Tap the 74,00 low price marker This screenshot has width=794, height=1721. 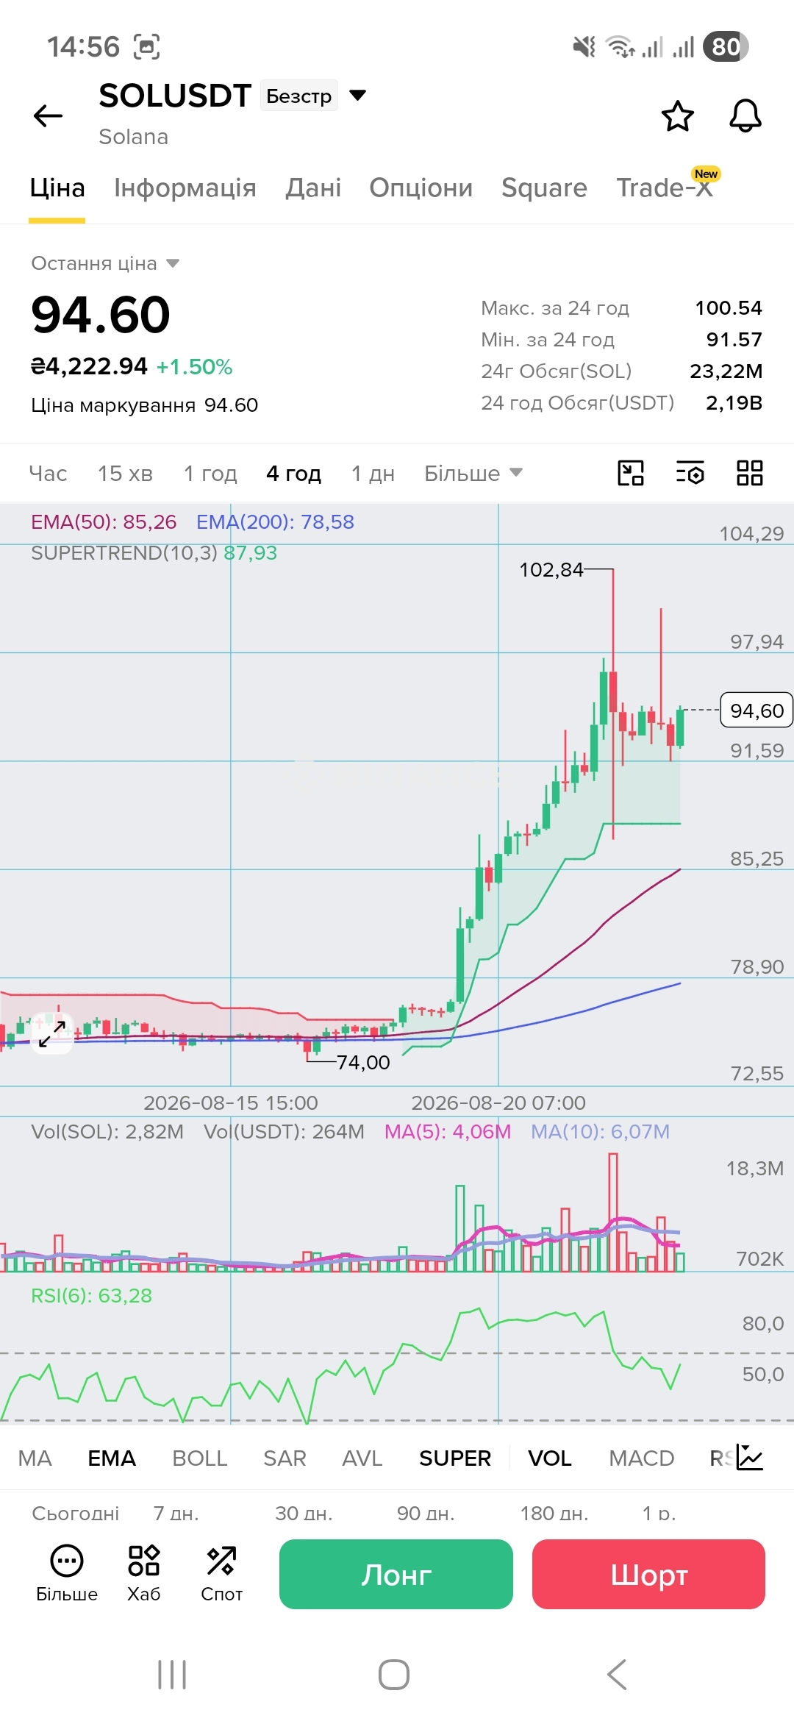pyautogui.click(x=363, y=1062)
